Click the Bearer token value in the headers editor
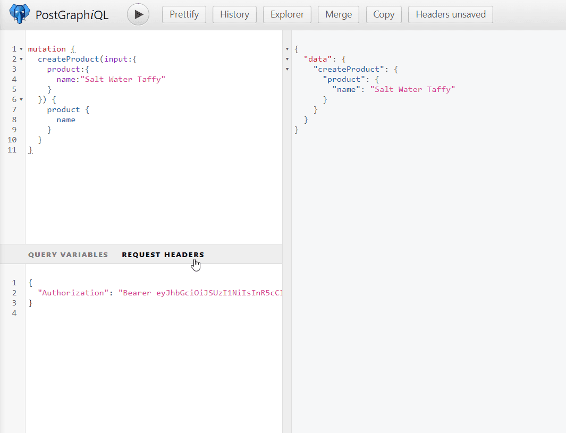Screen dimensions: 566x433 pyautogui.click(x=200, y=293)
